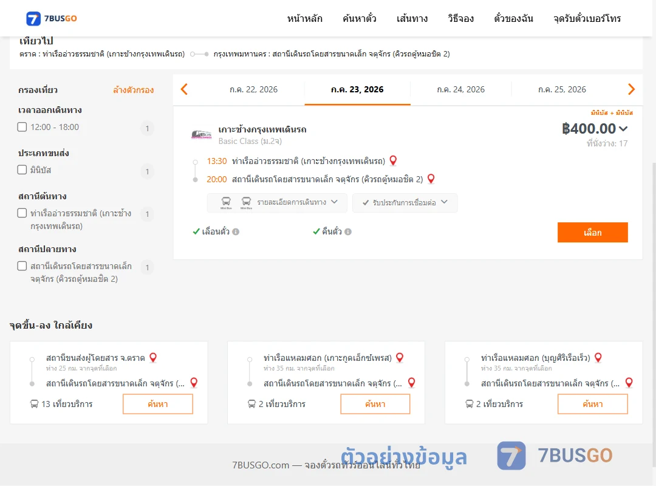Open ตั๋วของฉัน in top navigation

tap(513, 18)
